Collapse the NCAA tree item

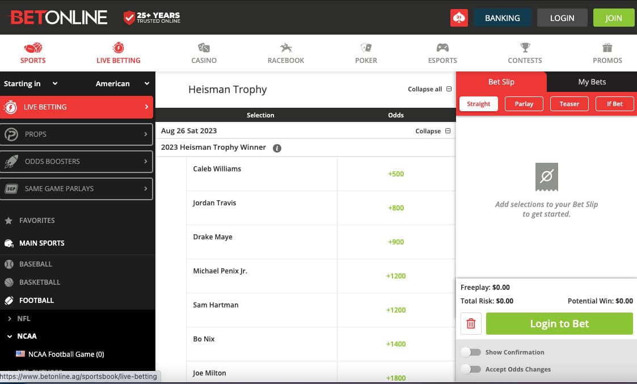(10, 336)
